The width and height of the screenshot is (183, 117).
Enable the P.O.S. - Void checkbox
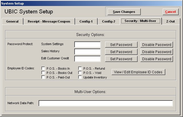[x=80, y=73]
